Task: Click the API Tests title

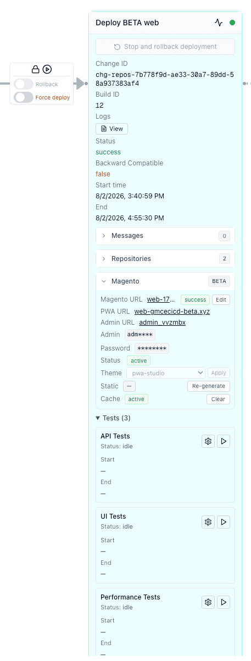Action: click(115, 436)
